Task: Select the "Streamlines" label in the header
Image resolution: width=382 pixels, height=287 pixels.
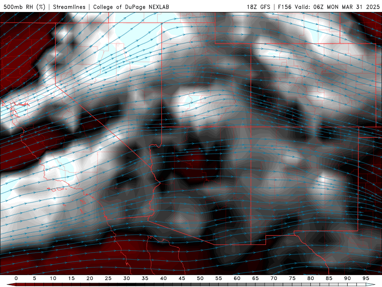Action: (x=69, y=7)
